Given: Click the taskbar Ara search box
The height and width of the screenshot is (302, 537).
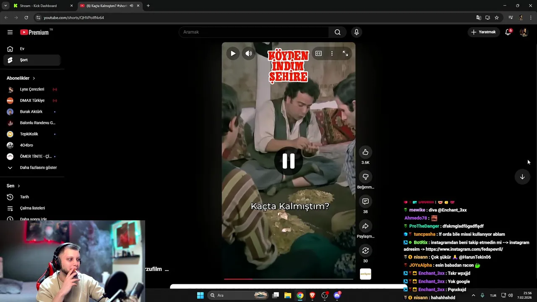Looking at the screenshot, I should tap(238, 295).
